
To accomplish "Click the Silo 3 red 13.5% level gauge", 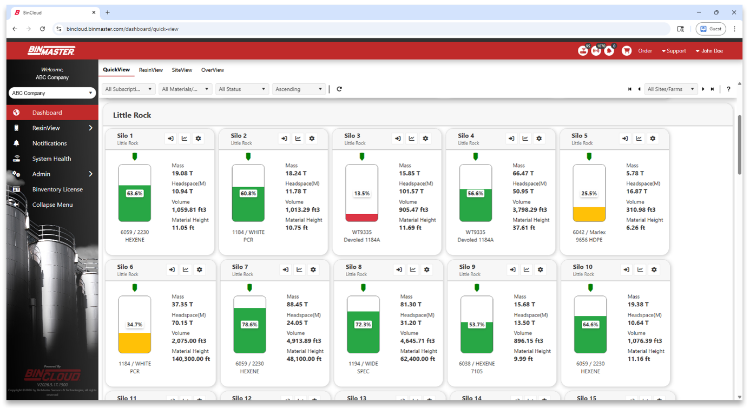I will tap(362, 193).
